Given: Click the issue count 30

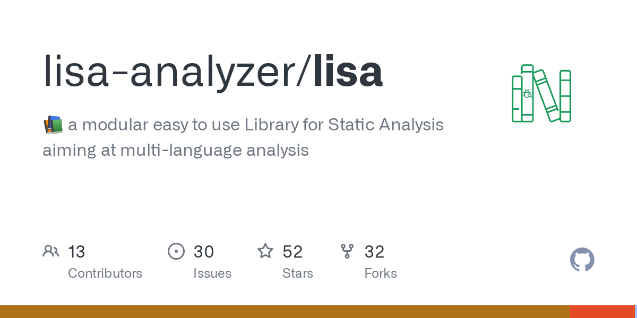Looking at the screenshot, I should [204, 252].
